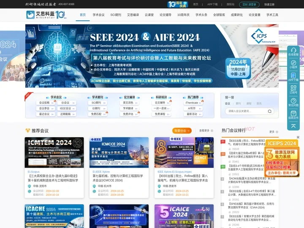Click the 查看更多 circle arrow icon
This screenshot has height=228, width=304.
tap(212, 130)
